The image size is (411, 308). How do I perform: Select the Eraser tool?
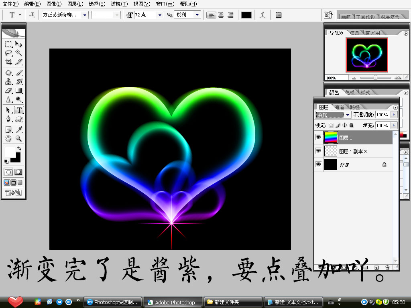(8, 91)
